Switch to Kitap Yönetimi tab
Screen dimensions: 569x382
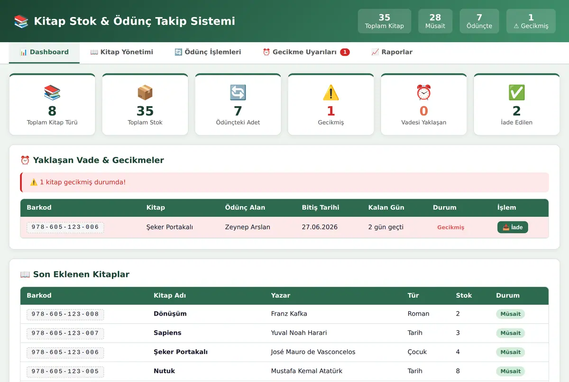point(122,52)
